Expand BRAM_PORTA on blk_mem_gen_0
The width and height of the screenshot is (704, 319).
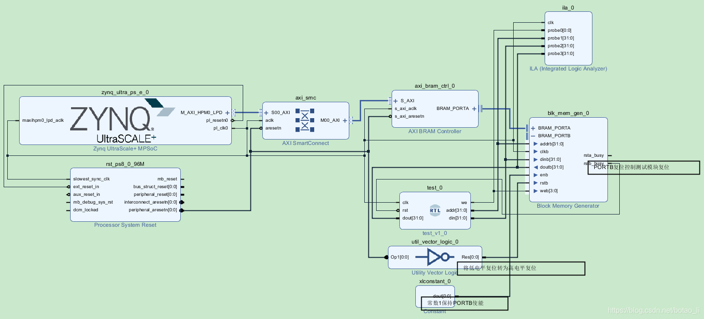point(533,128)
